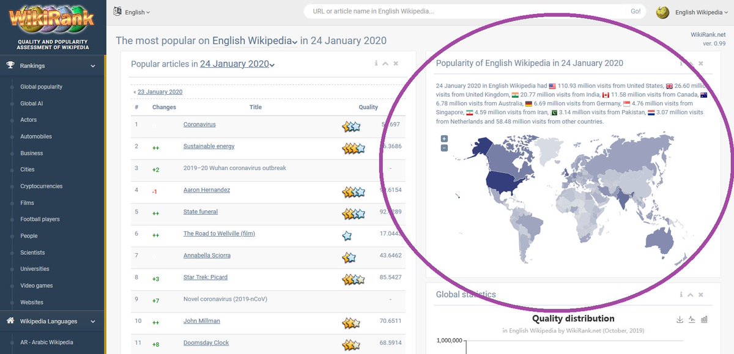Click the United States flag icon
Image resolution: width=734 pixels, height=354 pixels.
[x=552, y=86]
